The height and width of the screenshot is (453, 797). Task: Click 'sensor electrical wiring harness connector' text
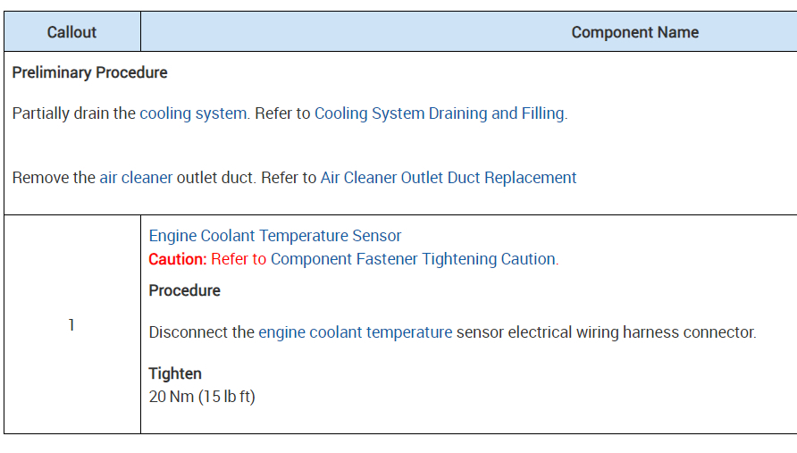[x=606, y=332]
